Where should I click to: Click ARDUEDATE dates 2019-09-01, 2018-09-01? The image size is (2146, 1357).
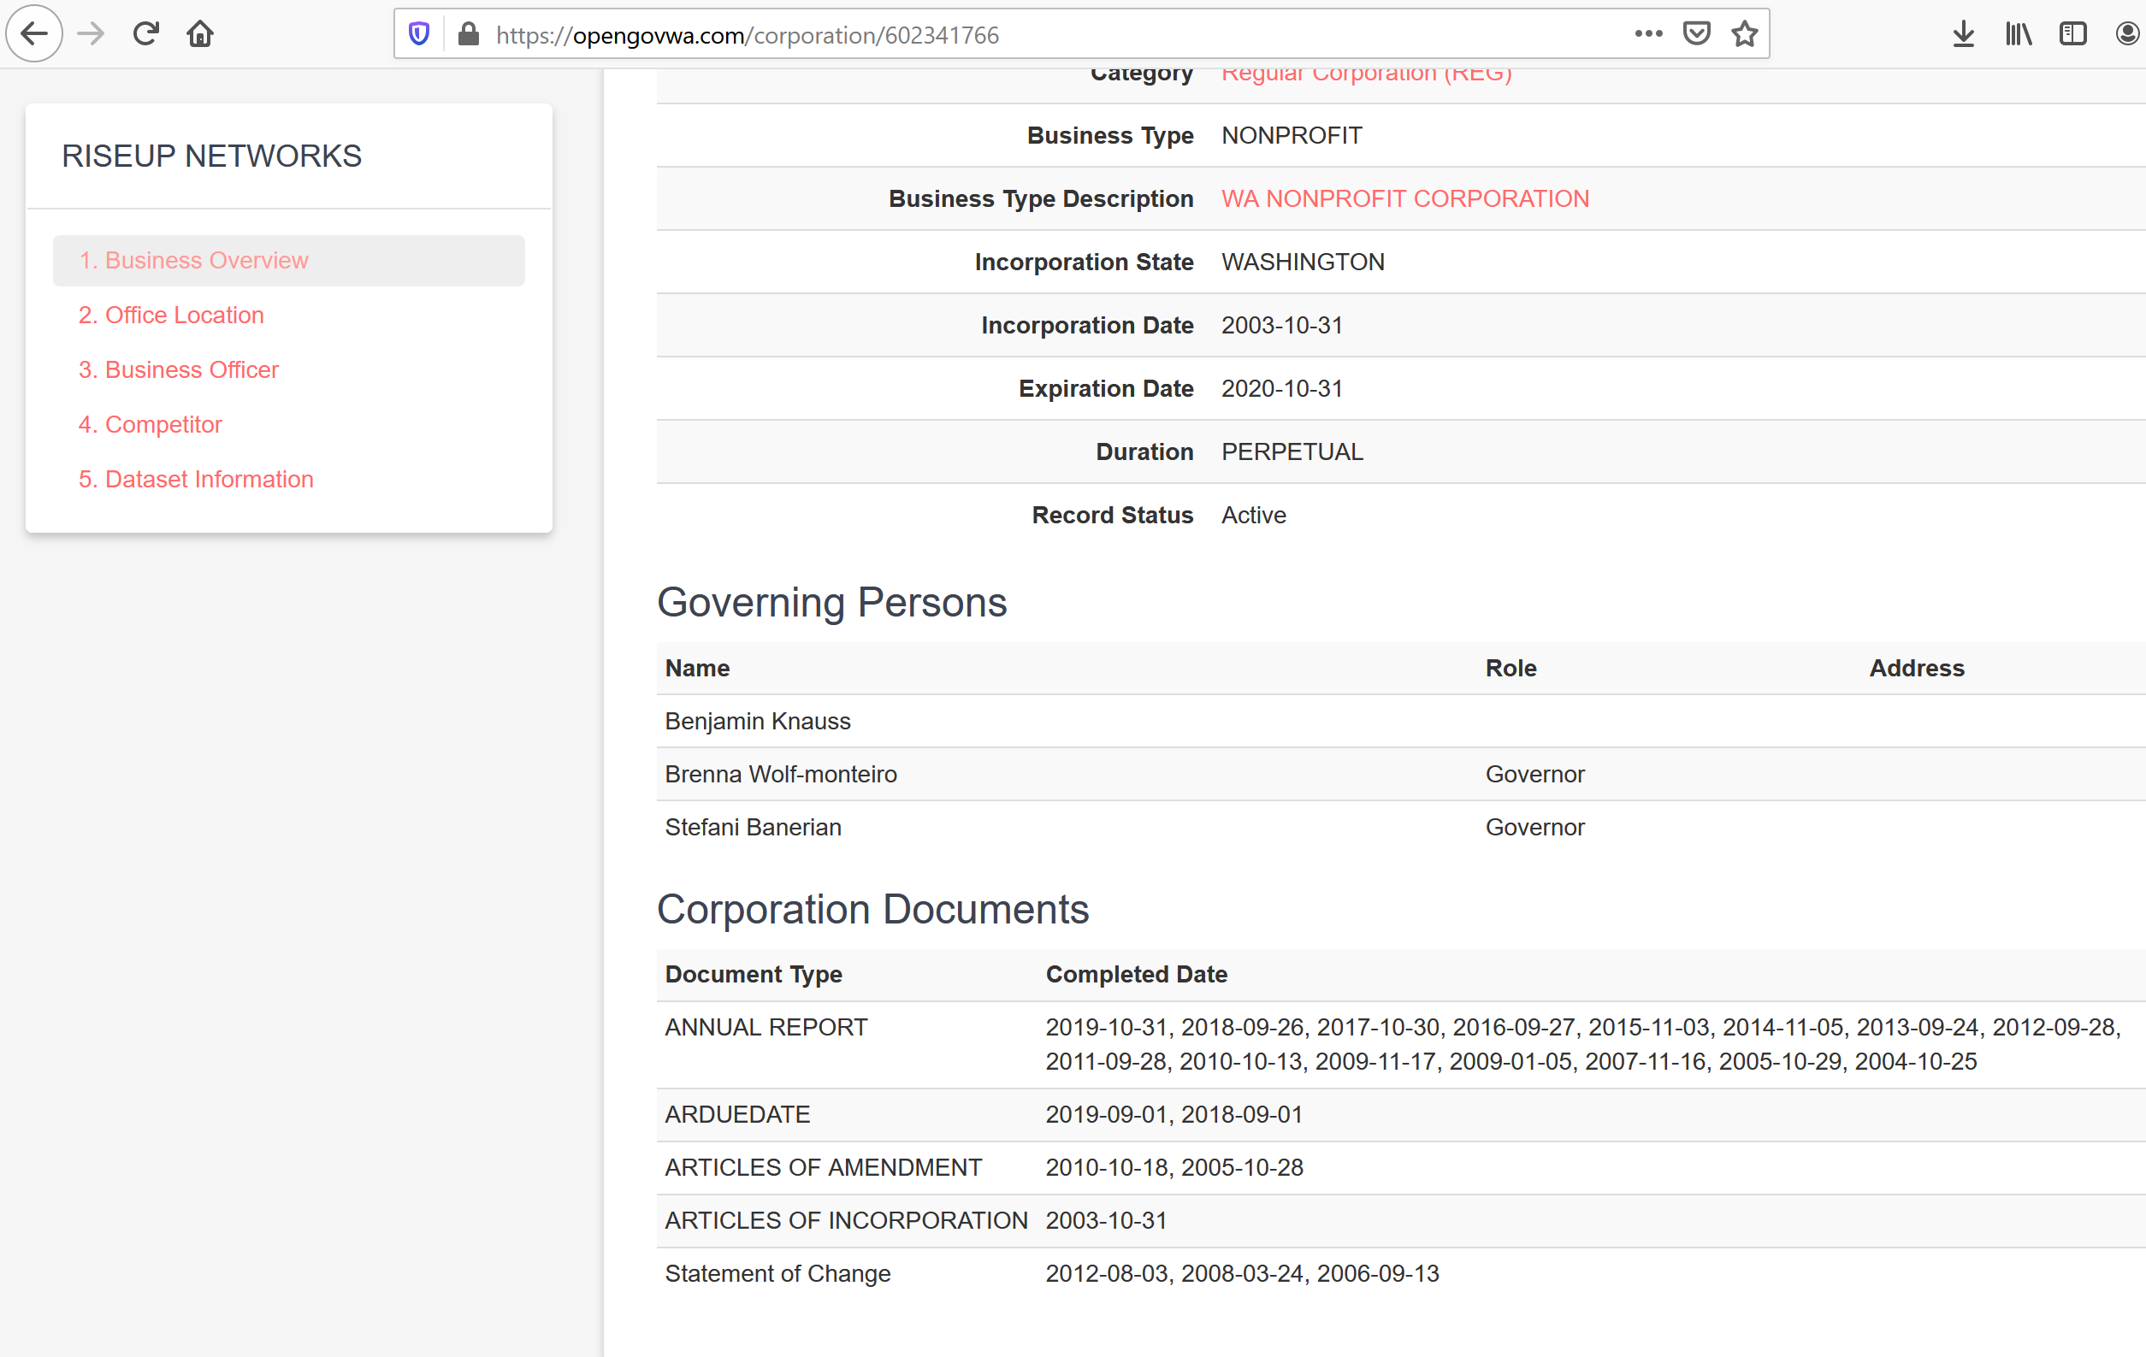click(1174, 1115)
